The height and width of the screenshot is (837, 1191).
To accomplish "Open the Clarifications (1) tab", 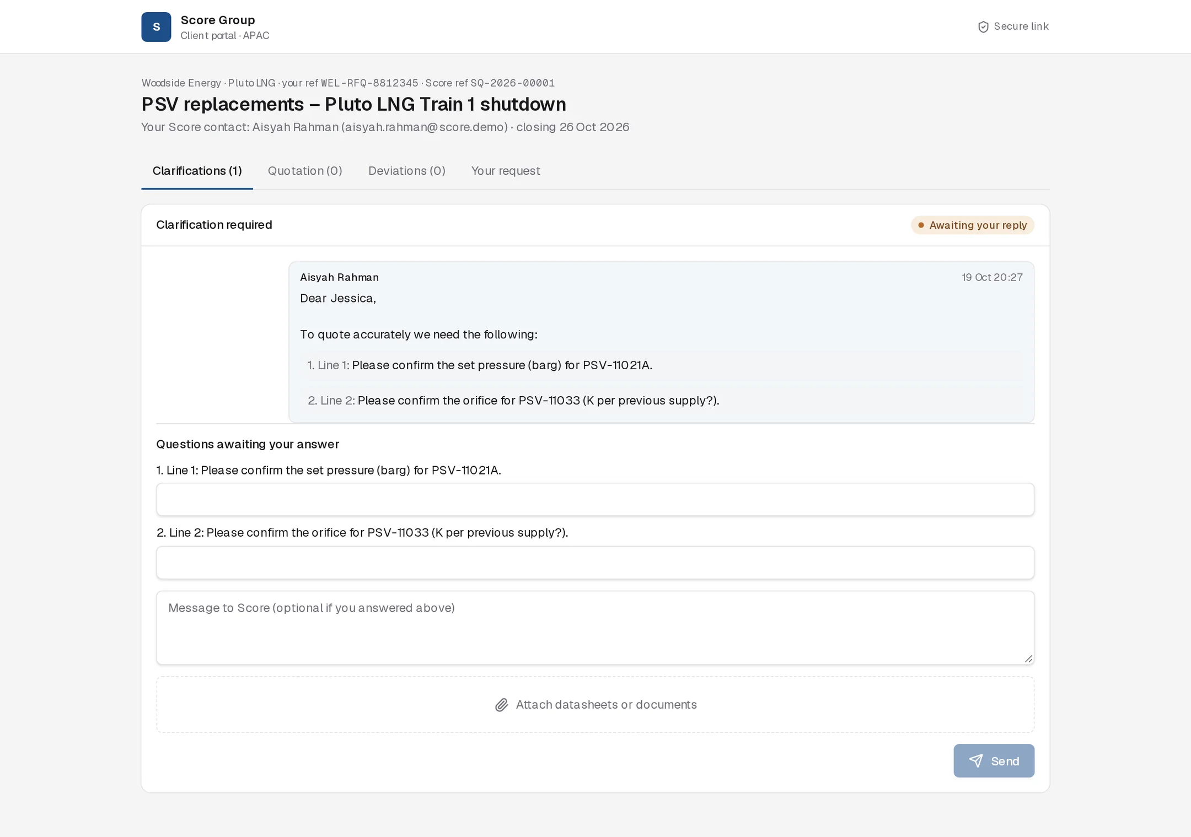I will point(197,171).
